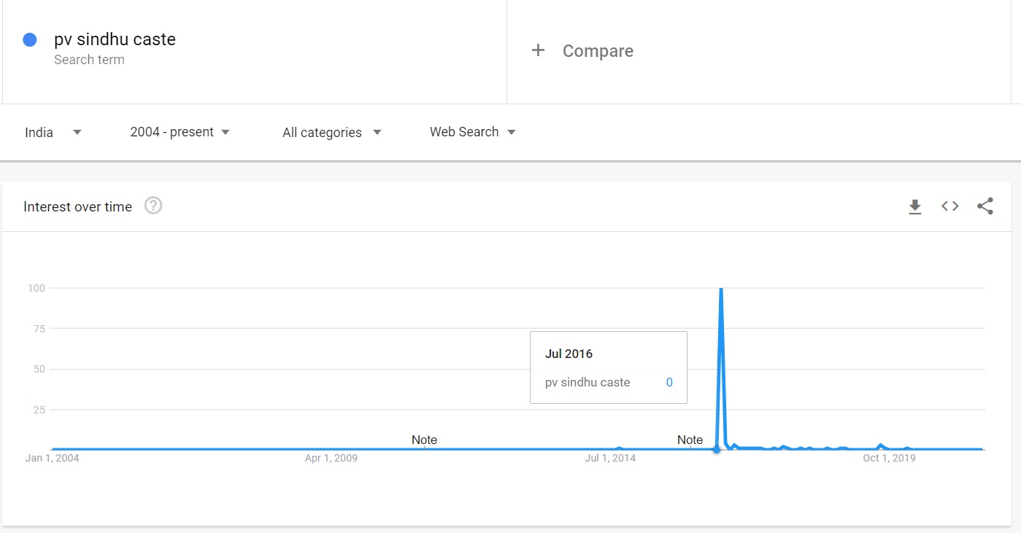Share the interest over time chart

click(x=985, y=206)
